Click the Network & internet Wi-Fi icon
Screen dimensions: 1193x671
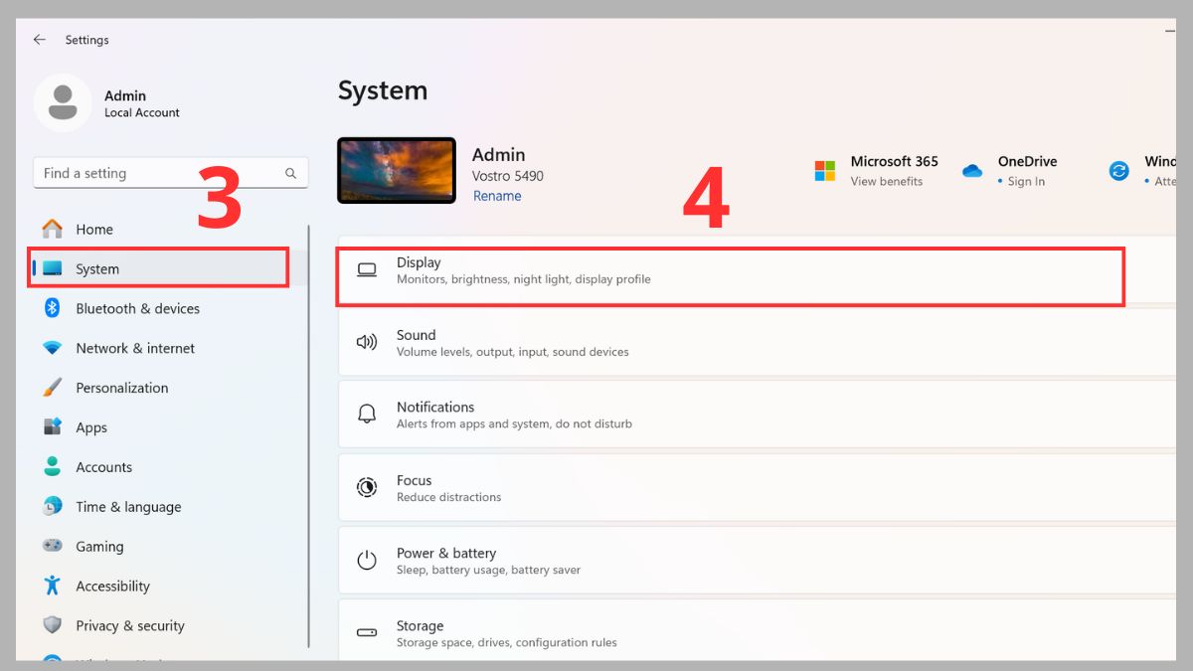click(53, 348)
